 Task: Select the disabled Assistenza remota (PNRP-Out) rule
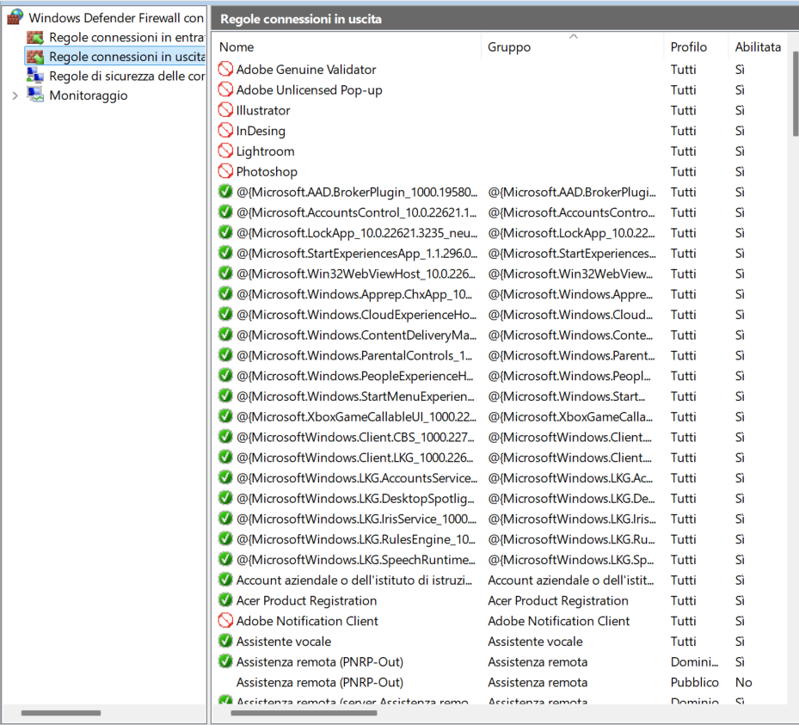319,682
